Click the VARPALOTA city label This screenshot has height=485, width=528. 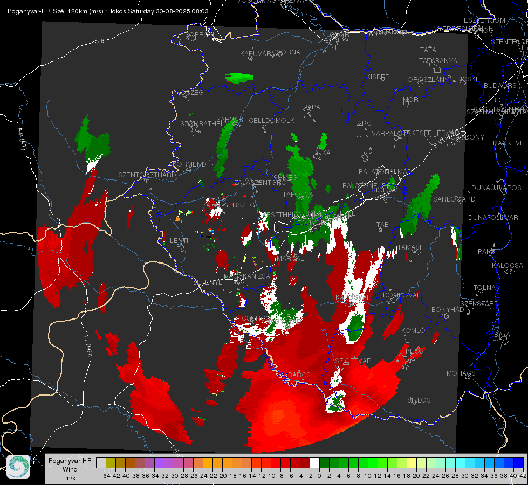(389, 133)
